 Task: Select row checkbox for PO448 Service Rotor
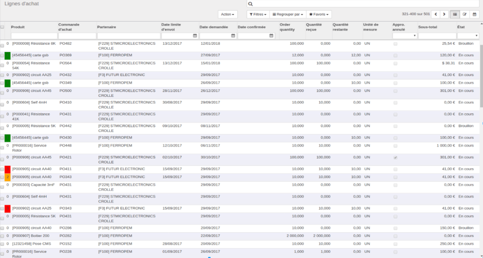click(x=2, y=148)
